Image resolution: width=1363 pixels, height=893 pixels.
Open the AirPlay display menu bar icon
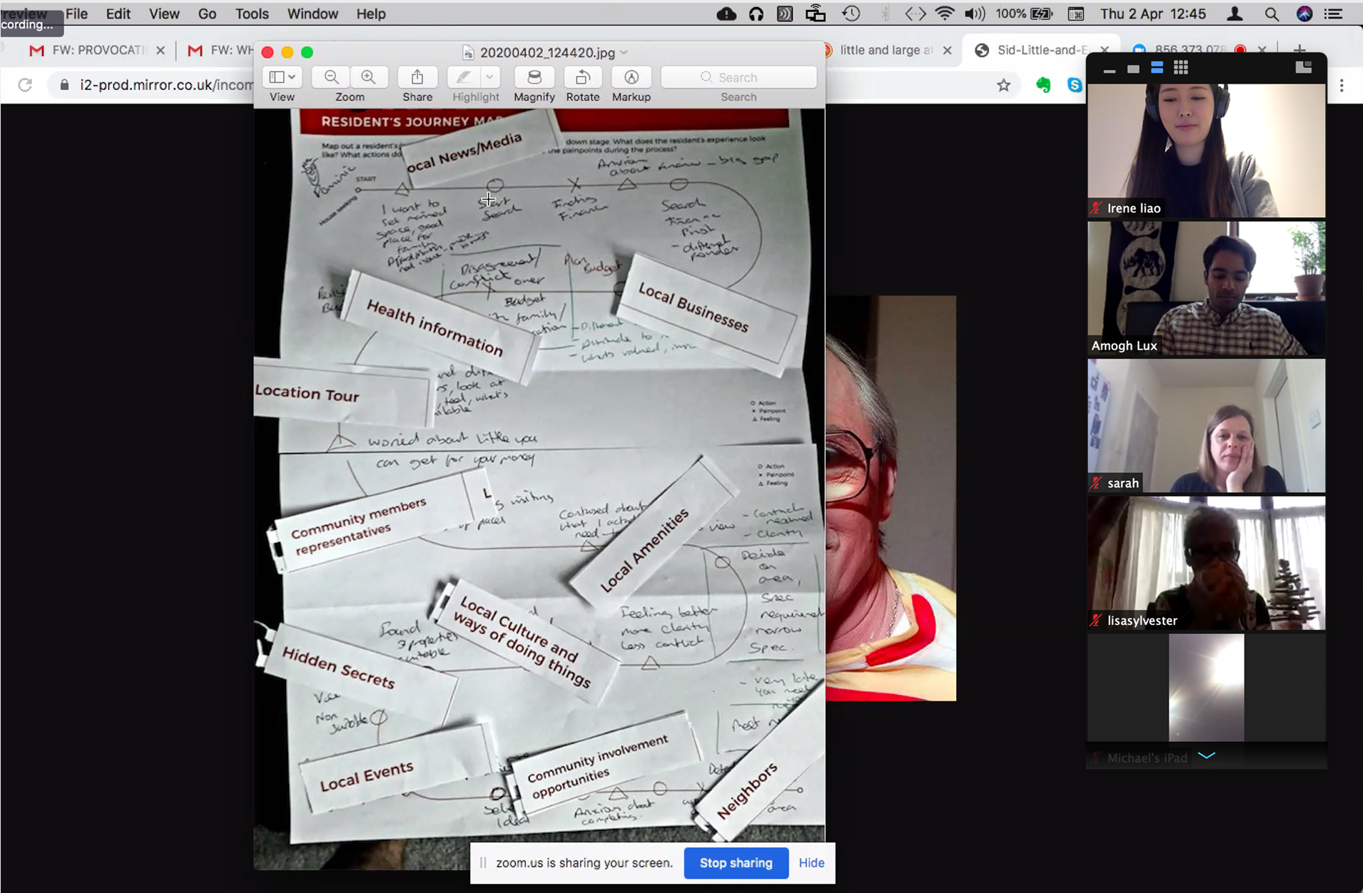coord(816,13)
